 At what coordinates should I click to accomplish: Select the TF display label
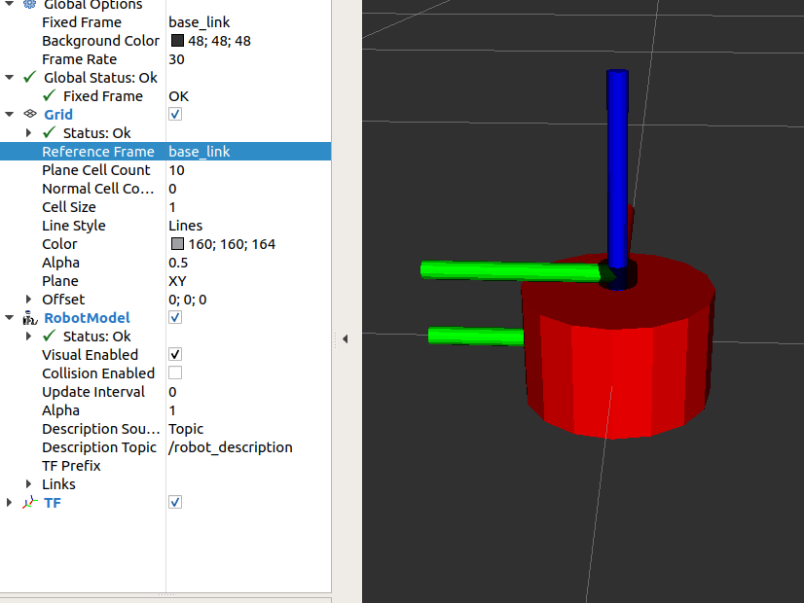click(x=53, y=503)
